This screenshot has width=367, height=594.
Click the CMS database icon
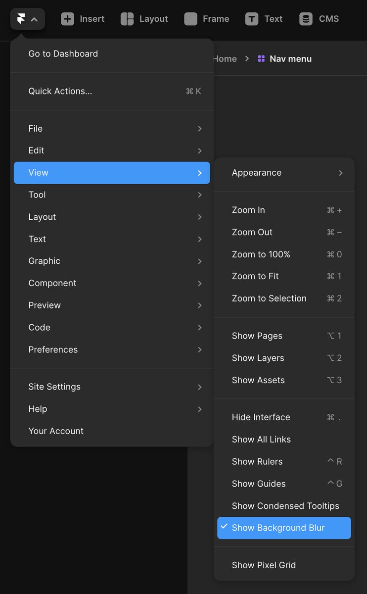click(x=306, y=19)
